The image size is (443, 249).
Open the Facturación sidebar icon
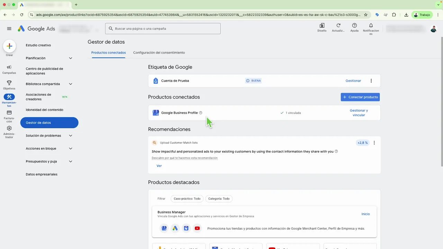(x=9, y=113)
